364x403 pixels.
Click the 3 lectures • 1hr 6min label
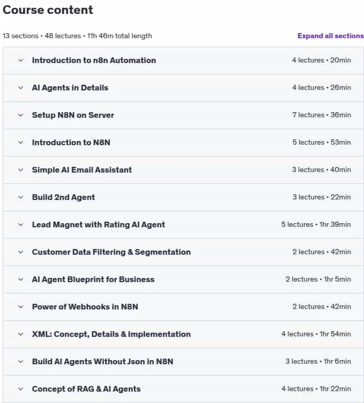(x=318, y=361)
